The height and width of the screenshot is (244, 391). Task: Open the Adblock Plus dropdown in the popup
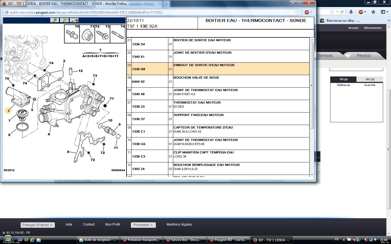308,12
